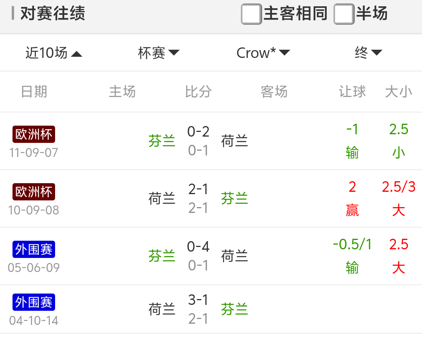Enable the 主客相同 checkbox
The width and height of the screenshot is (422, 337).
(x=251, y=14)
